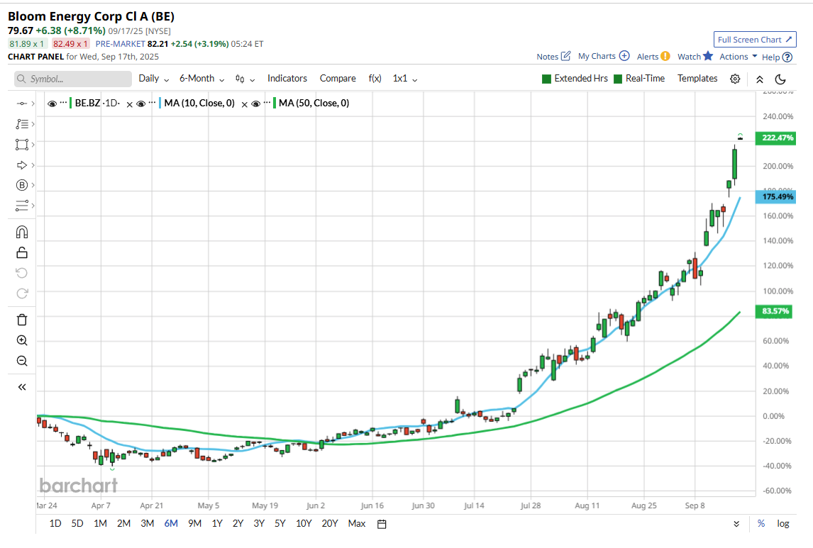Select the 1Y time range

217,524
